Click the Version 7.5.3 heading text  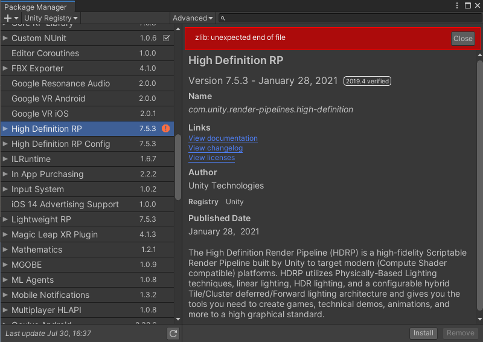coord(263,81)
